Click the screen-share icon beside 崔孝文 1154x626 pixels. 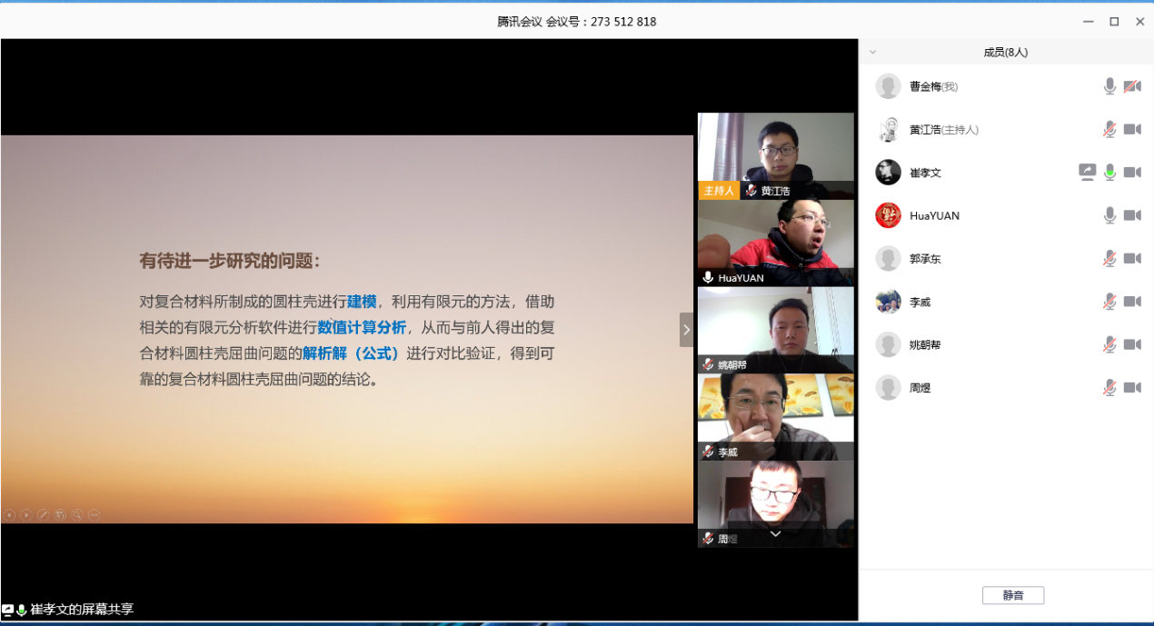click(x=1087, y=173)
